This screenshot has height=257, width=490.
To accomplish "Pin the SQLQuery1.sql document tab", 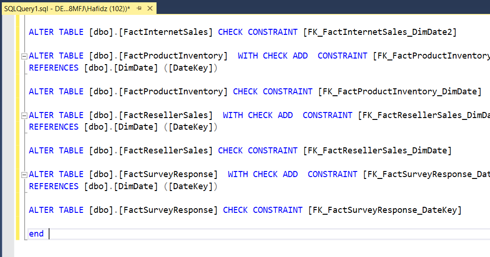I will (x=139, y=8).
